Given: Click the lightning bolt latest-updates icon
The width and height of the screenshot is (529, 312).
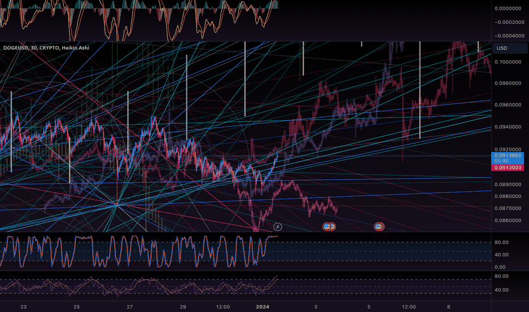Looking at the screenshot, I should (278, 227).
